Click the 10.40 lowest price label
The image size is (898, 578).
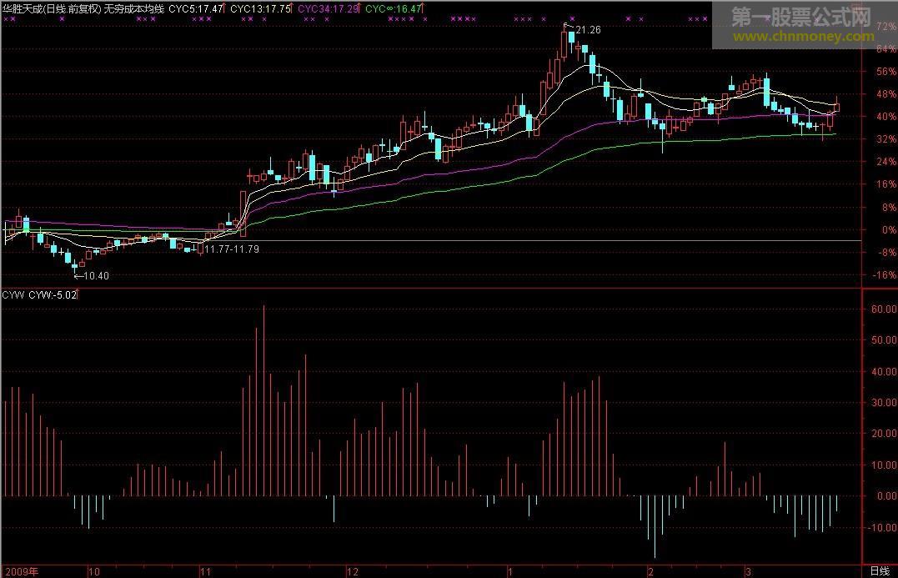(x=96, y=276)
